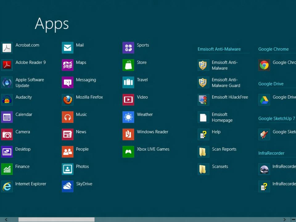This screenshot has height=222, width=296.
Task: Open the Store shopping bag icon
Action: tap(128, 65)
